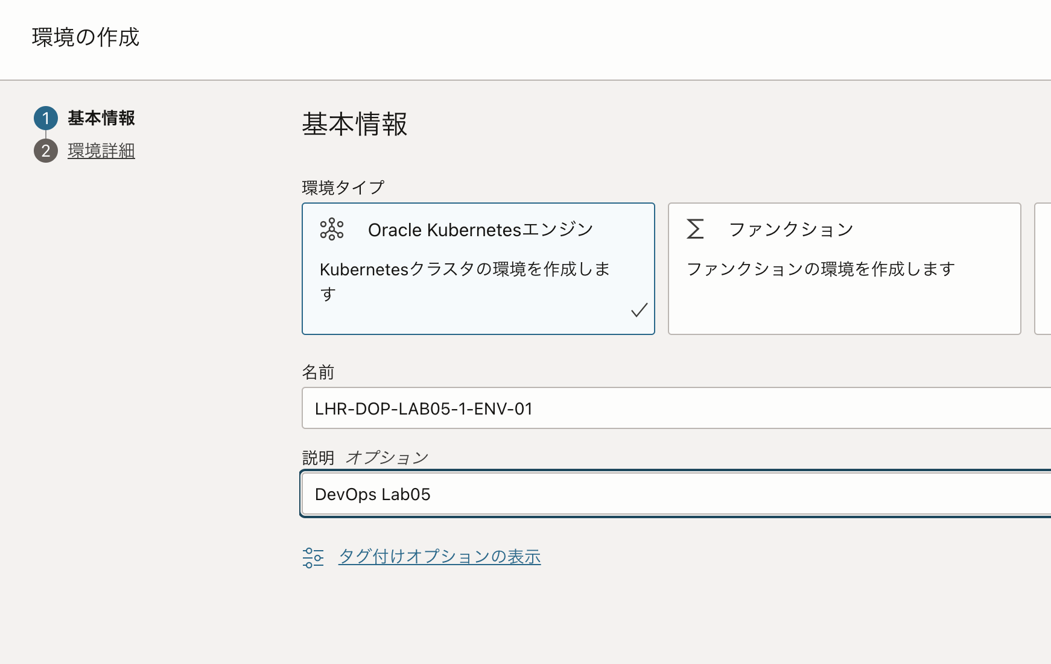Click the 環境詳細 navigation link
Image resolution: width=1051 pixels, height=664 pixels.
pyautogui.click(x=101, y=151)
